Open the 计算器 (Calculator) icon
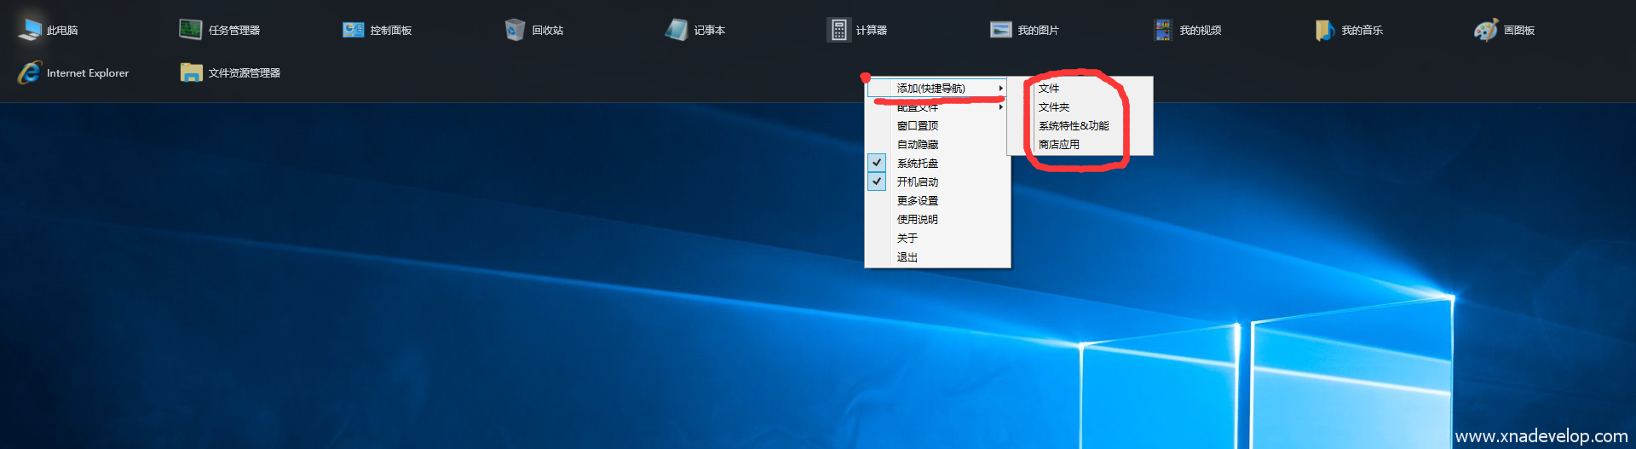This screenshot has width=1636, height=449. tap(838, 30)
